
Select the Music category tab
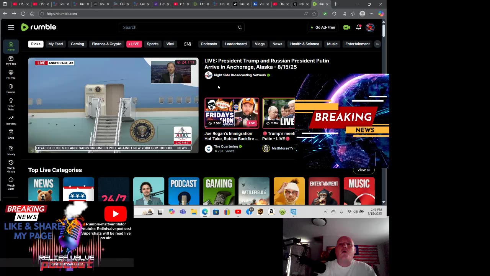[332, 44]
